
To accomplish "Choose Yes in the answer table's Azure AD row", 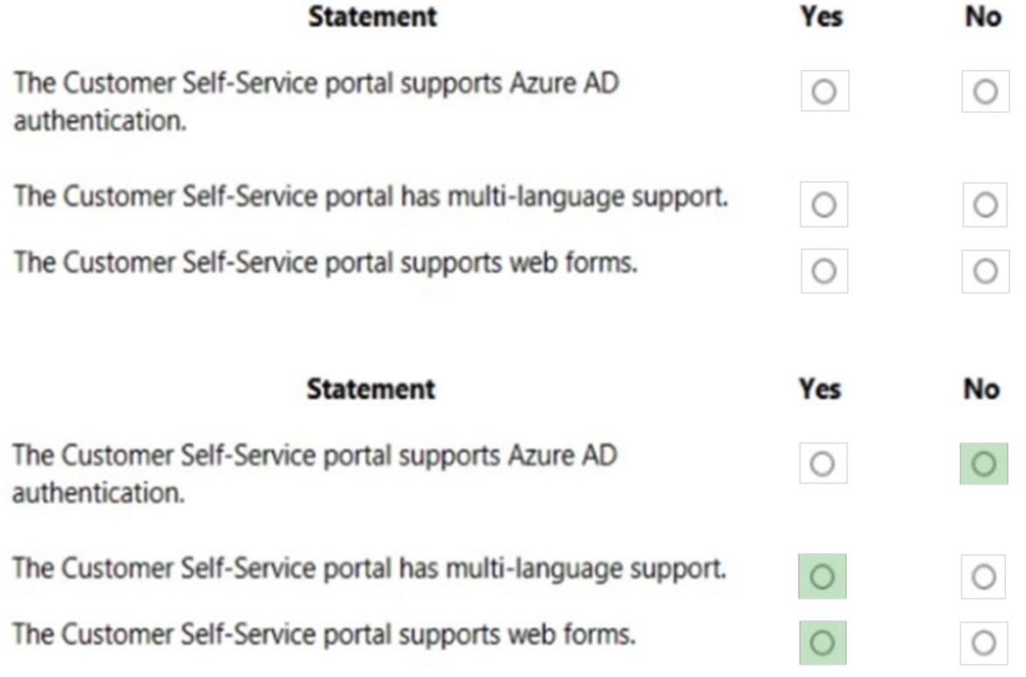I will pyautogui.click(x=822, y=464).
